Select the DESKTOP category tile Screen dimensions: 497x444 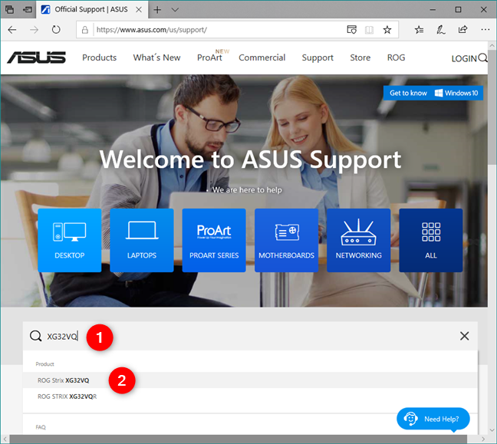coord(70,240)
